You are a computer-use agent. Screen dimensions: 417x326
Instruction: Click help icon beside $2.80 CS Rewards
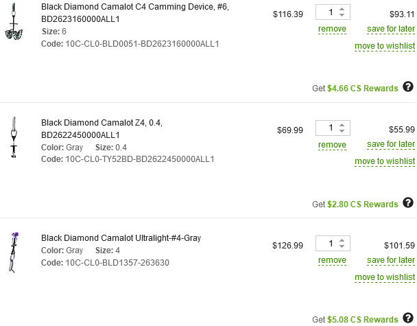click(x=408, y=202)
